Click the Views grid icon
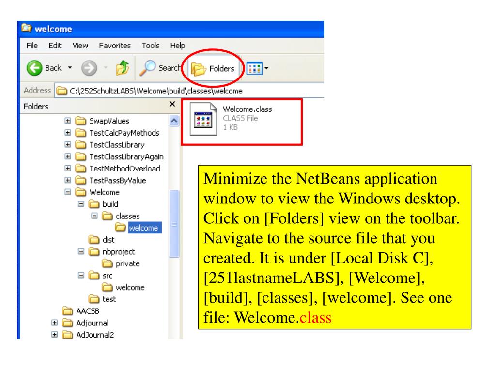Screen dimensions: 496x372 [254, 68]
